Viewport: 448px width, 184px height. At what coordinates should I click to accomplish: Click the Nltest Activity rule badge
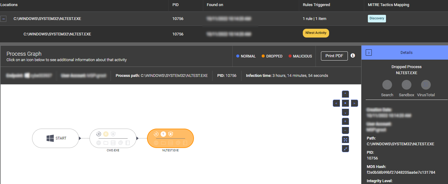pyautogui.click(x=316, y=33)
